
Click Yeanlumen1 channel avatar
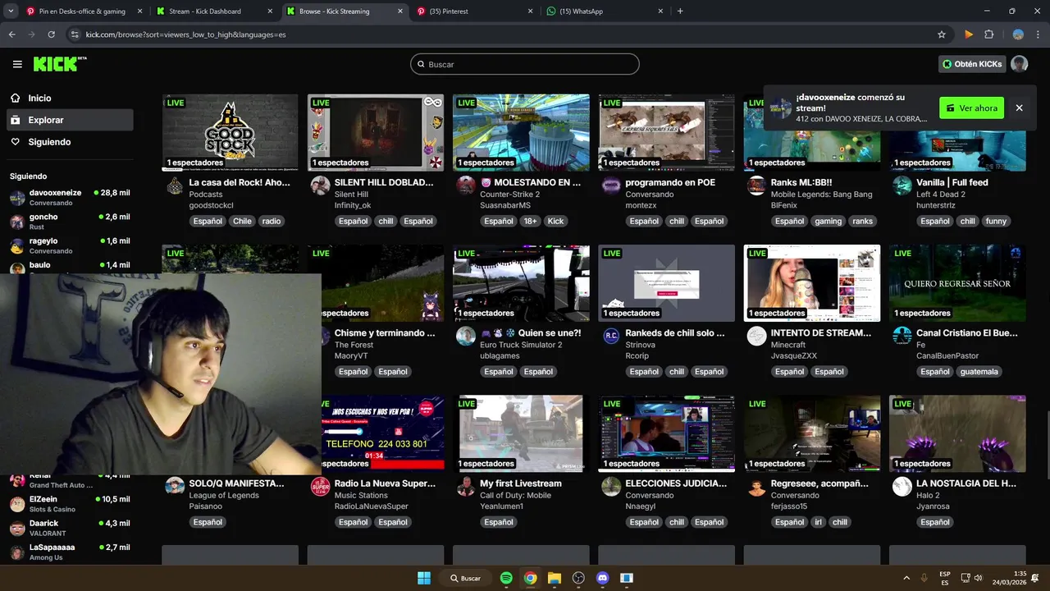click(466, 487)
